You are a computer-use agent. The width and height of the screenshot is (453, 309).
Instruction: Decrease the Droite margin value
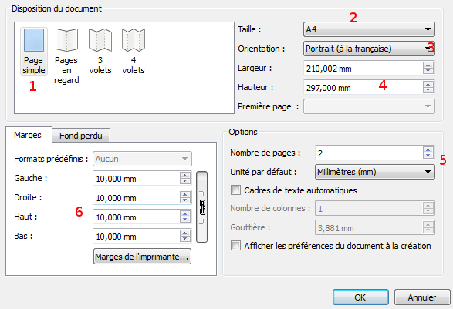(x=185, y=200)
